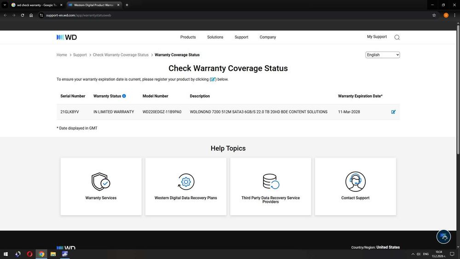460x259 pixels.
Task: Show hidden system tray icons
Action: [413, 254]
